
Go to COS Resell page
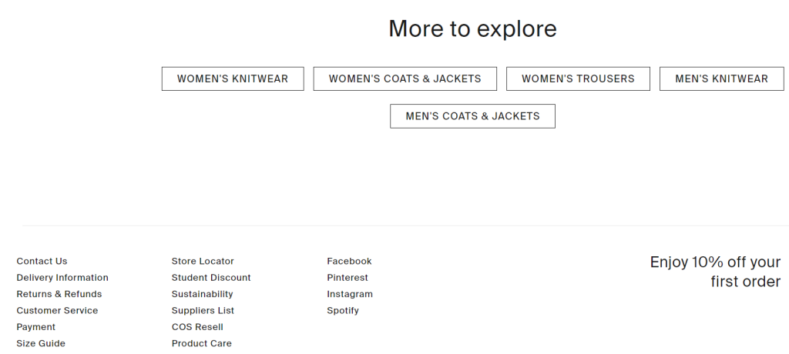[x=197, y=327]
